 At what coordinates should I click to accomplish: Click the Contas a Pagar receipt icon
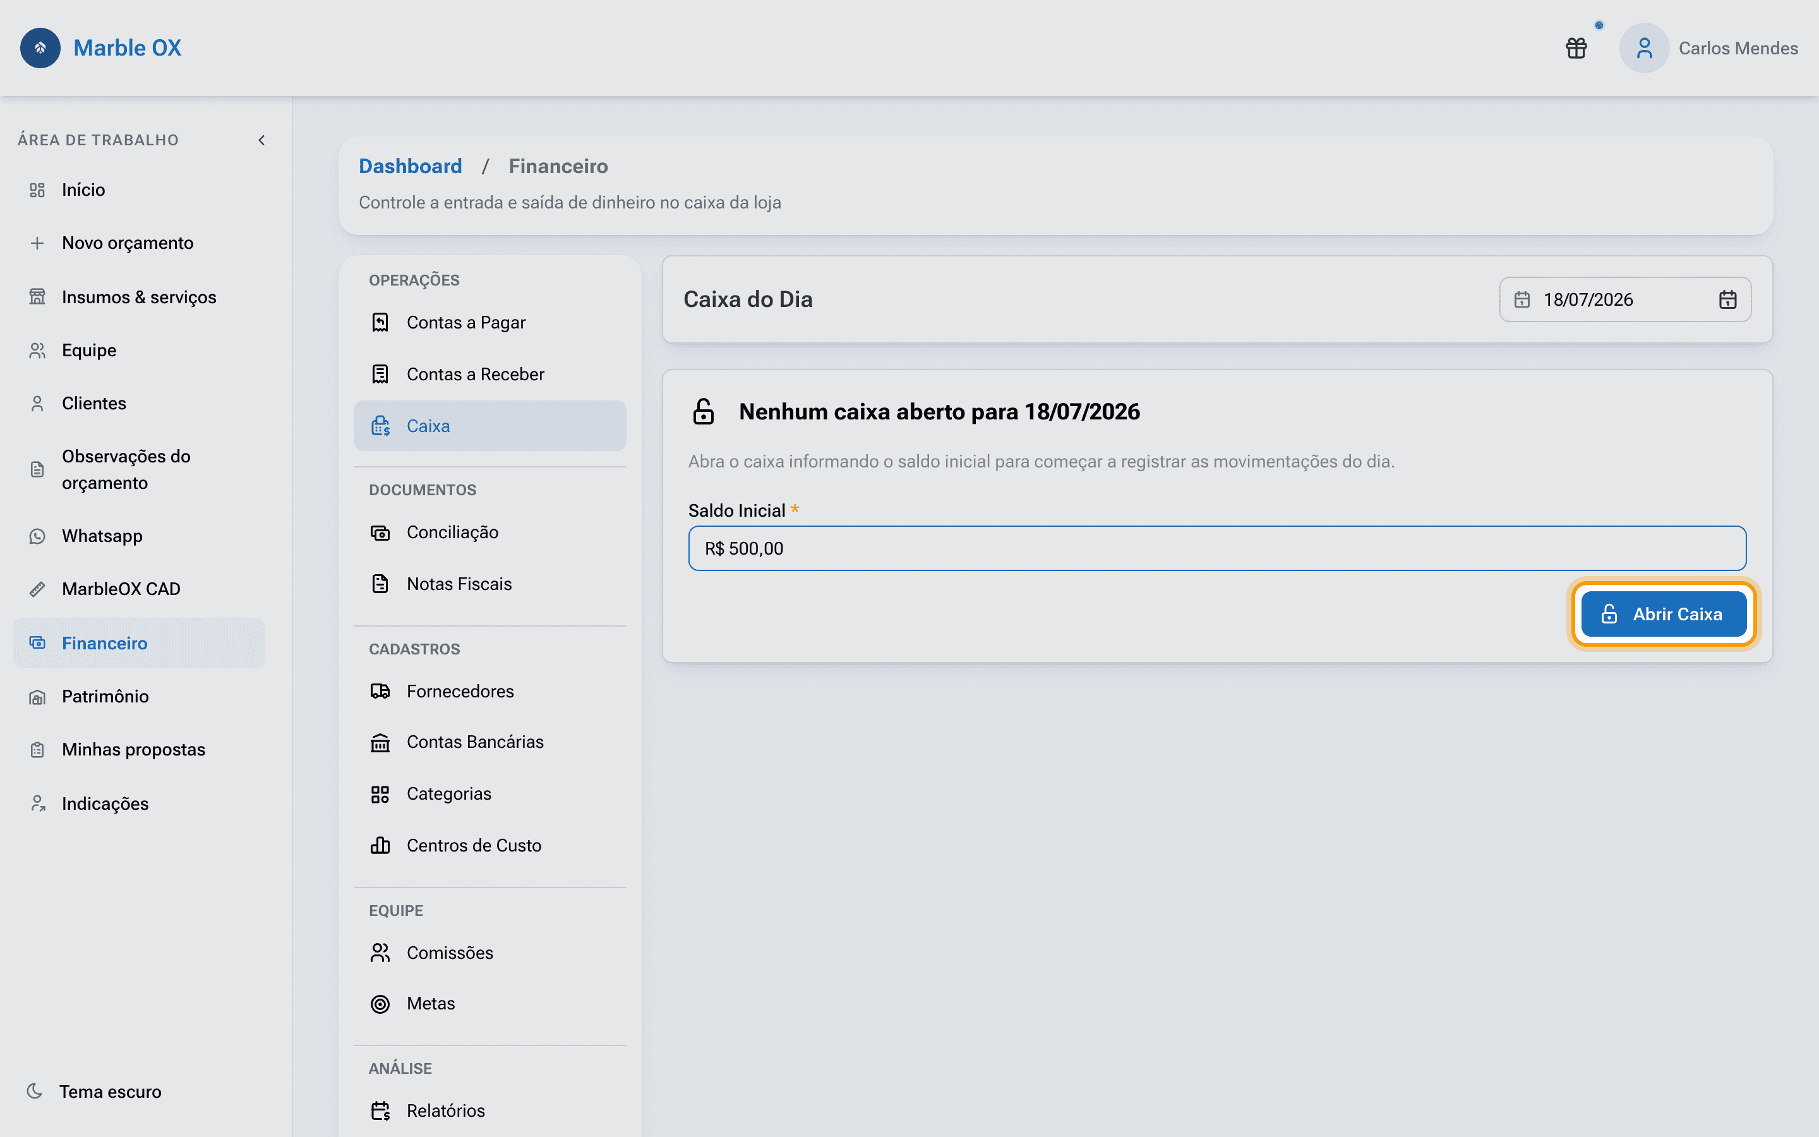click(380, 323)
